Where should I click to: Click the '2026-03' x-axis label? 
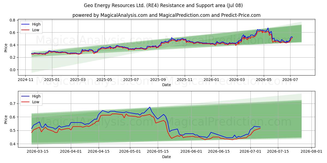click(237, 80)
